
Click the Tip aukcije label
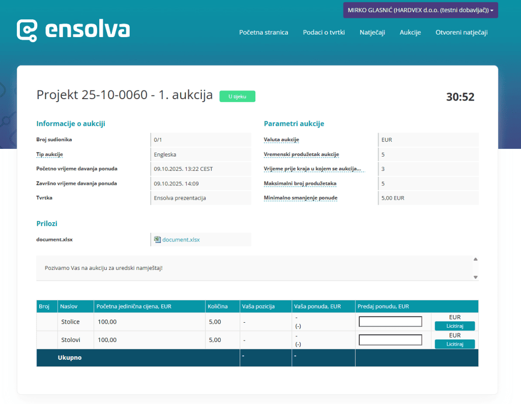click(x=49, y=154)
